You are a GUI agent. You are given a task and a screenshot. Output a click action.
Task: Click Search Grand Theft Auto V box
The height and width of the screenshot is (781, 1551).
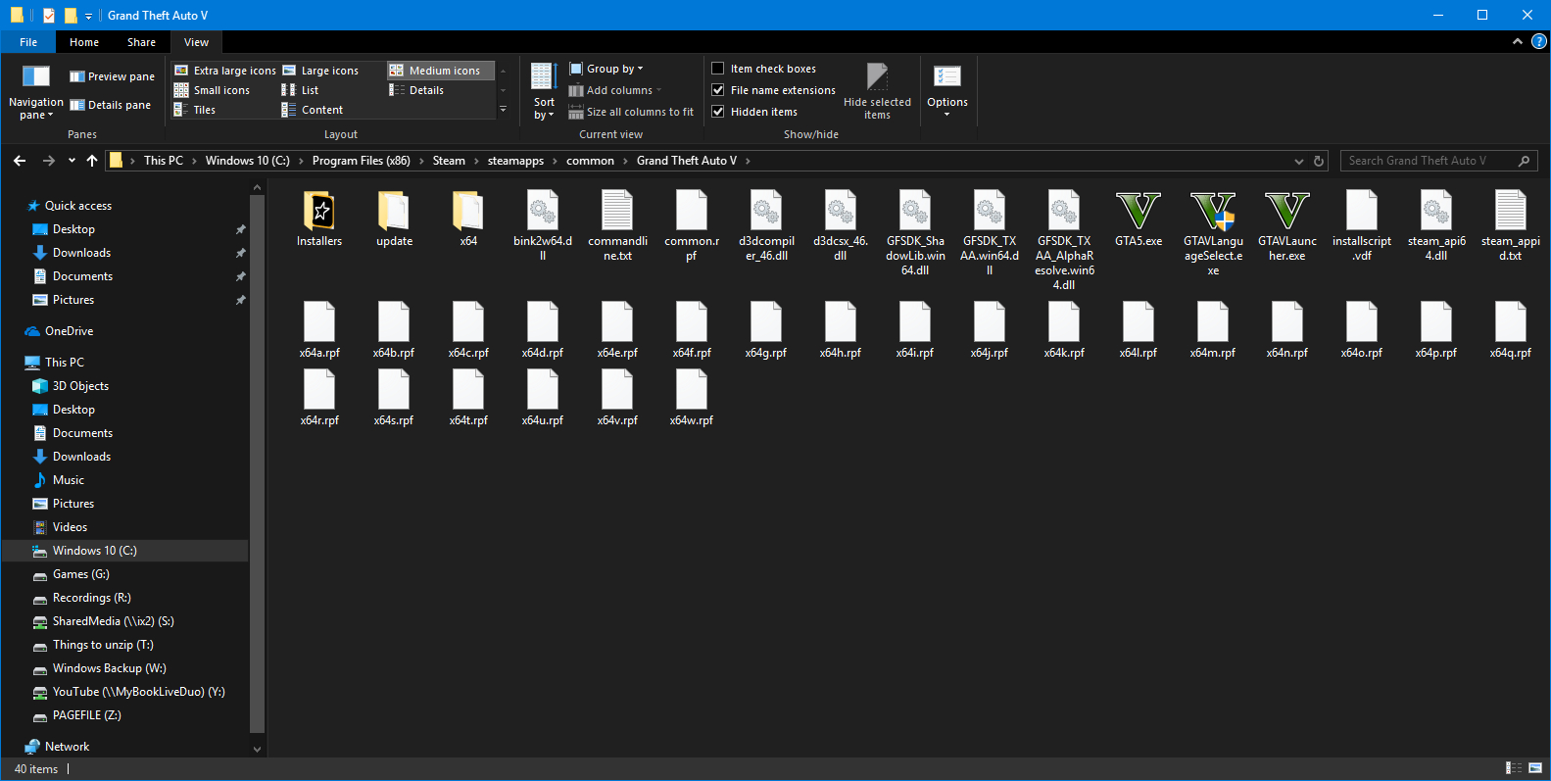pyautogui.click(x=1438, y=161)
